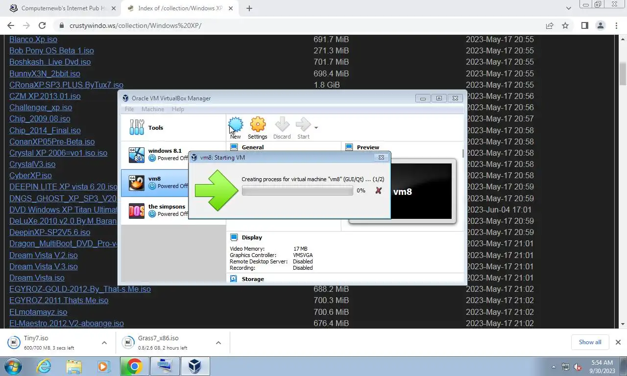The image size is (627, 376).
Task: Download EGYROZ.2011.Thats.Me.iso link
Action: 59,300
